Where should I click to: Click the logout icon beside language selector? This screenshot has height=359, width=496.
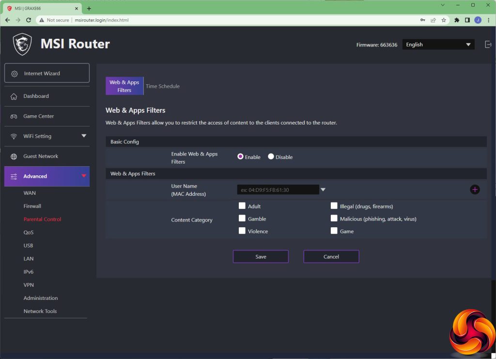click(x=488, y=45)
